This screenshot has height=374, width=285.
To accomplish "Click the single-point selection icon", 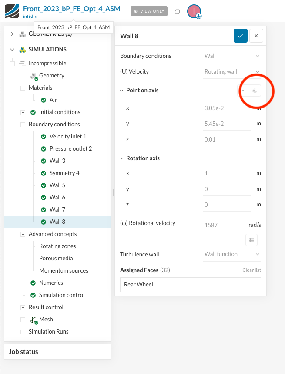I will (x=243, y=91).
